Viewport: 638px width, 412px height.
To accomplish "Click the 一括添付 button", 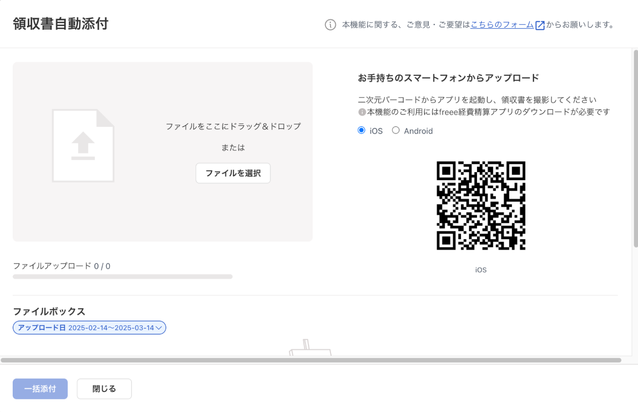I will (x=40, y=389).
